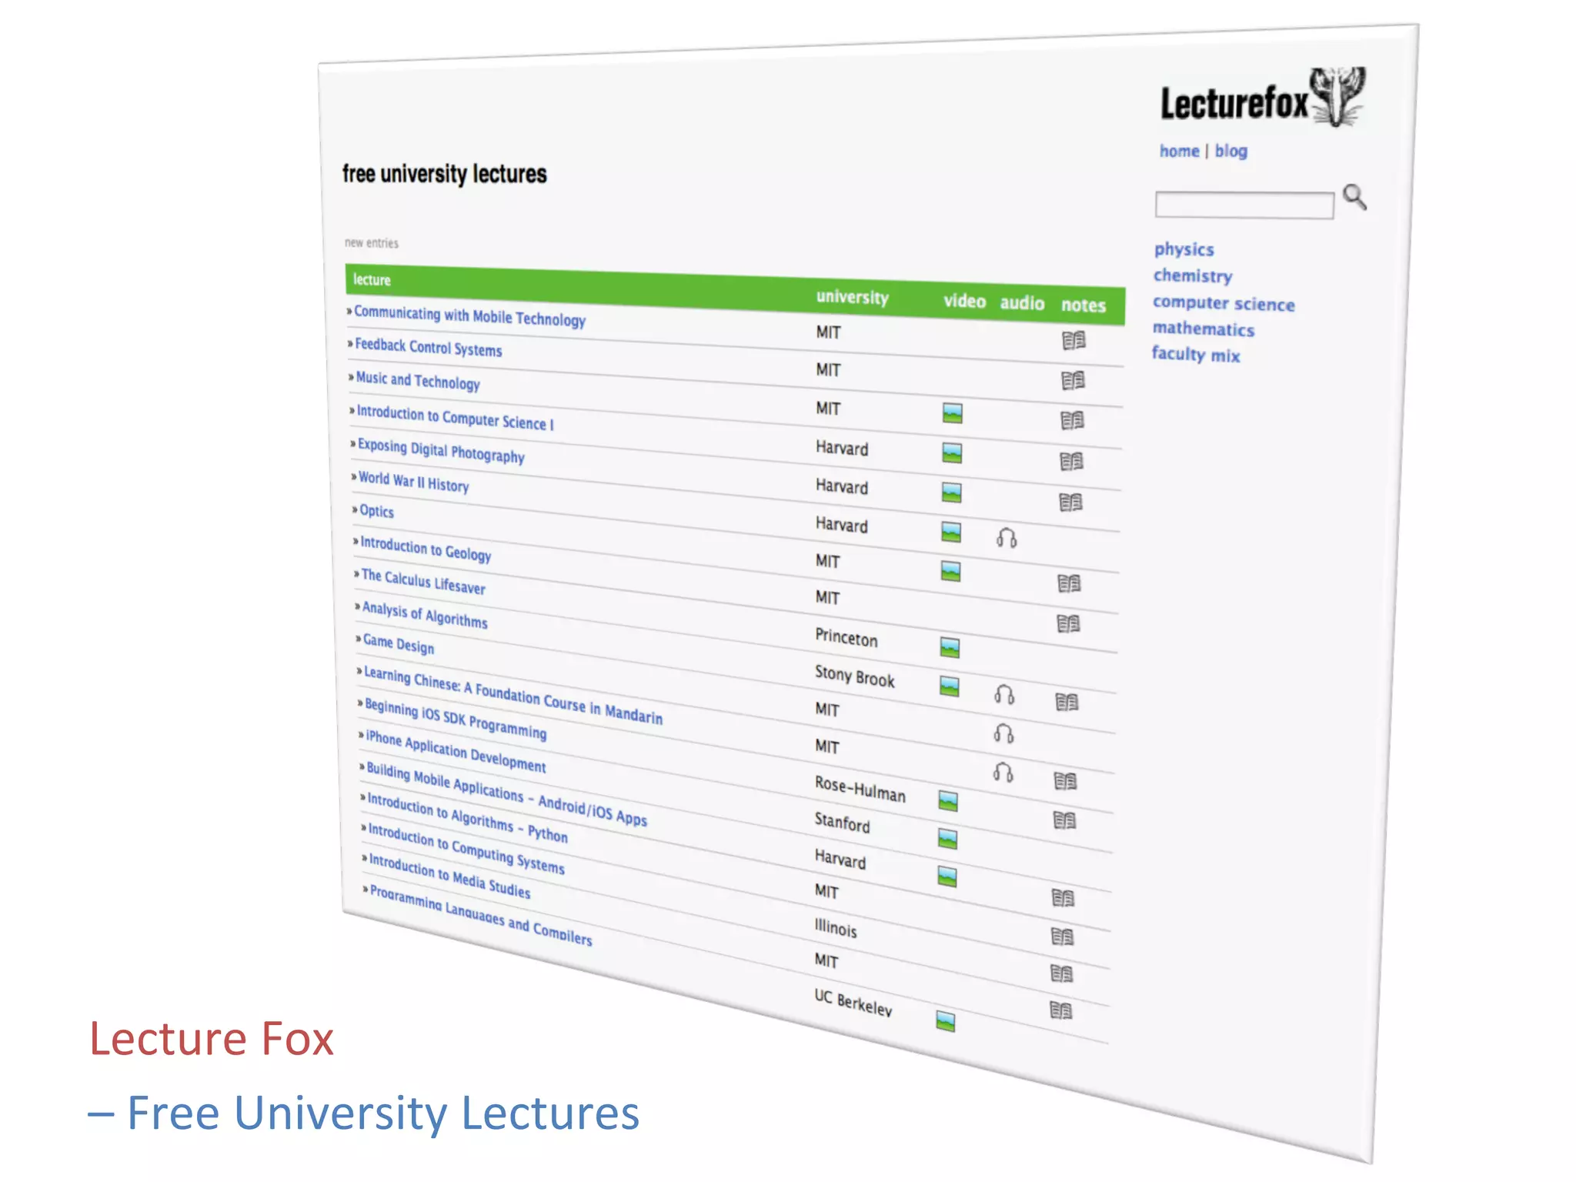Open video icon in the UC Berkeley row
Screen dimensions: 1576x1182
(946, 1021)
